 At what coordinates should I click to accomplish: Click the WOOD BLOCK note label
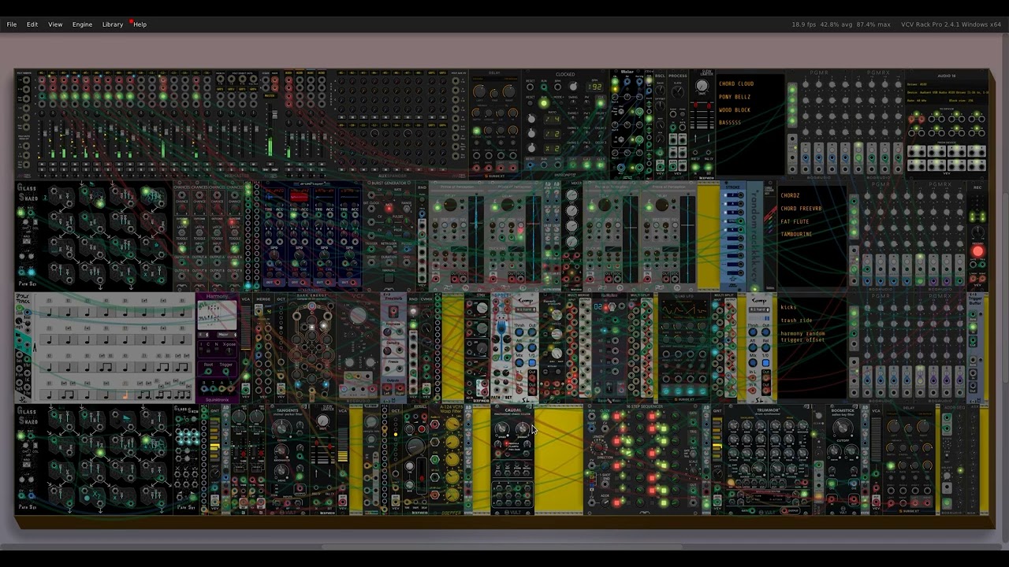click(x=735, y=110)
